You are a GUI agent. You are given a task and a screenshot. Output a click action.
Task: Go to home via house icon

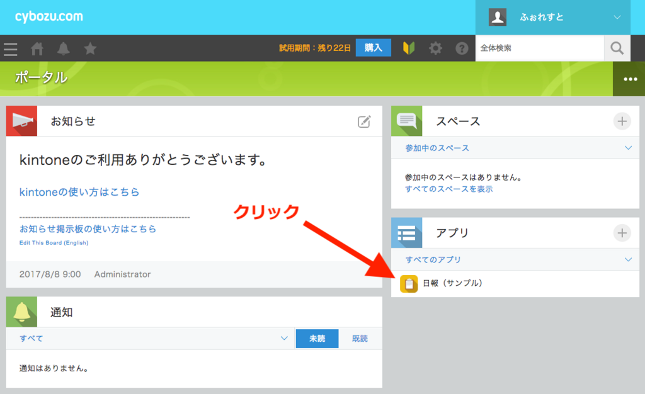coord(37,48)
